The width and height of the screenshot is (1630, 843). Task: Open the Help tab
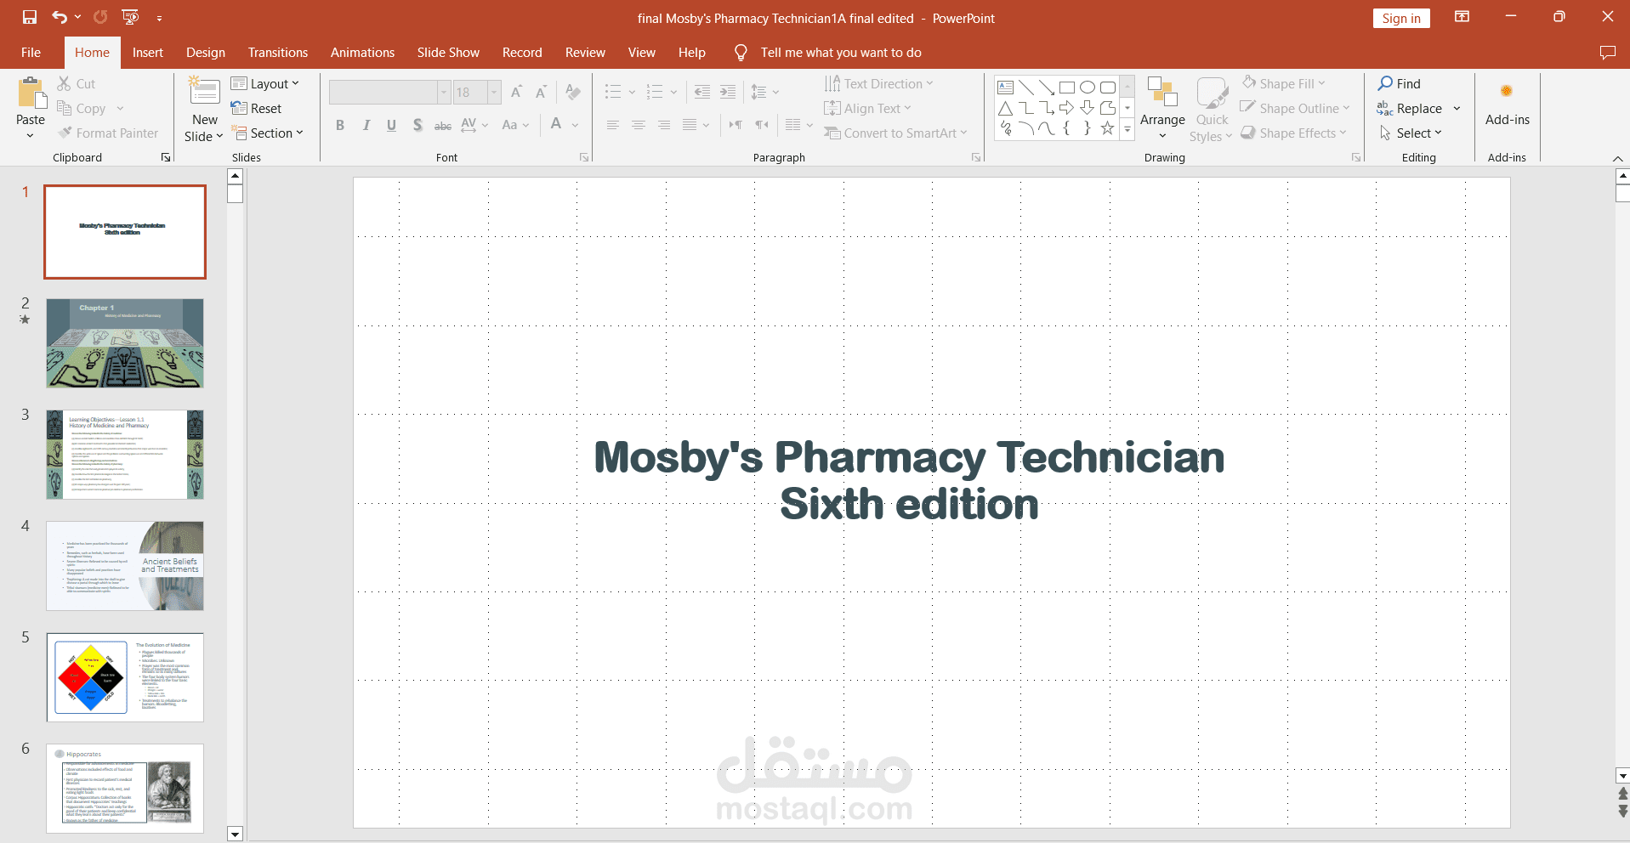692,53
